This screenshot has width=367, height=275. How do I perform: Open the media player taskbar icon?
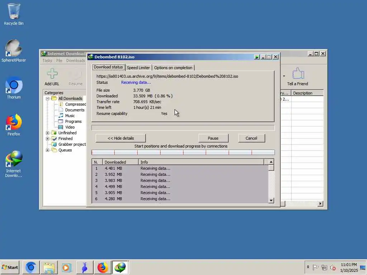pyautogui.click(x=66, y=267)
